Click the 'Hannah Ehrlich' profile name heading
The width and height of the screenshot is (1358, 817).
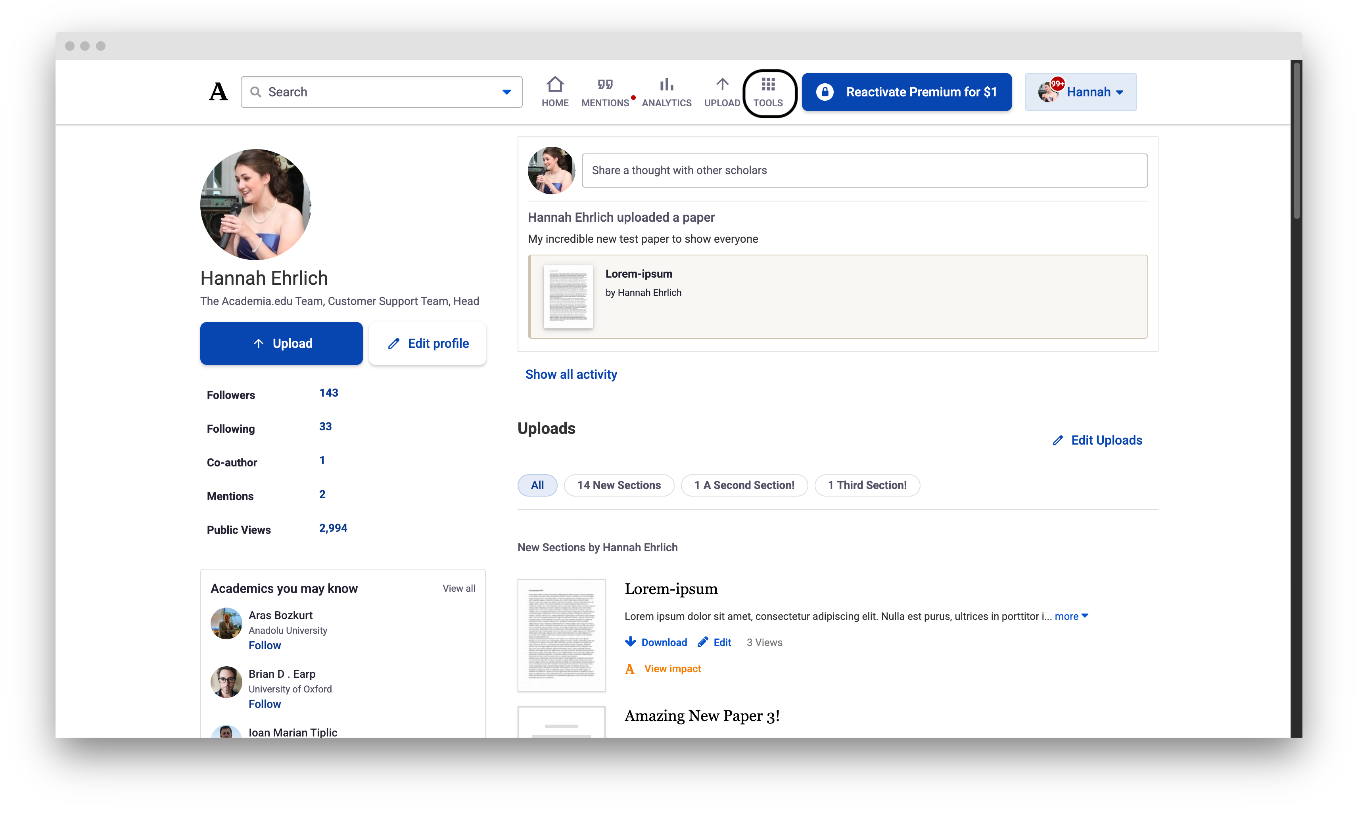[264, 278]
